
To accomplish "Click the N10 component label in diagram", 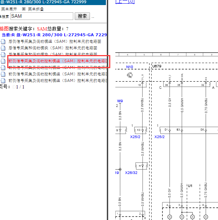I will tap(129, 67).
